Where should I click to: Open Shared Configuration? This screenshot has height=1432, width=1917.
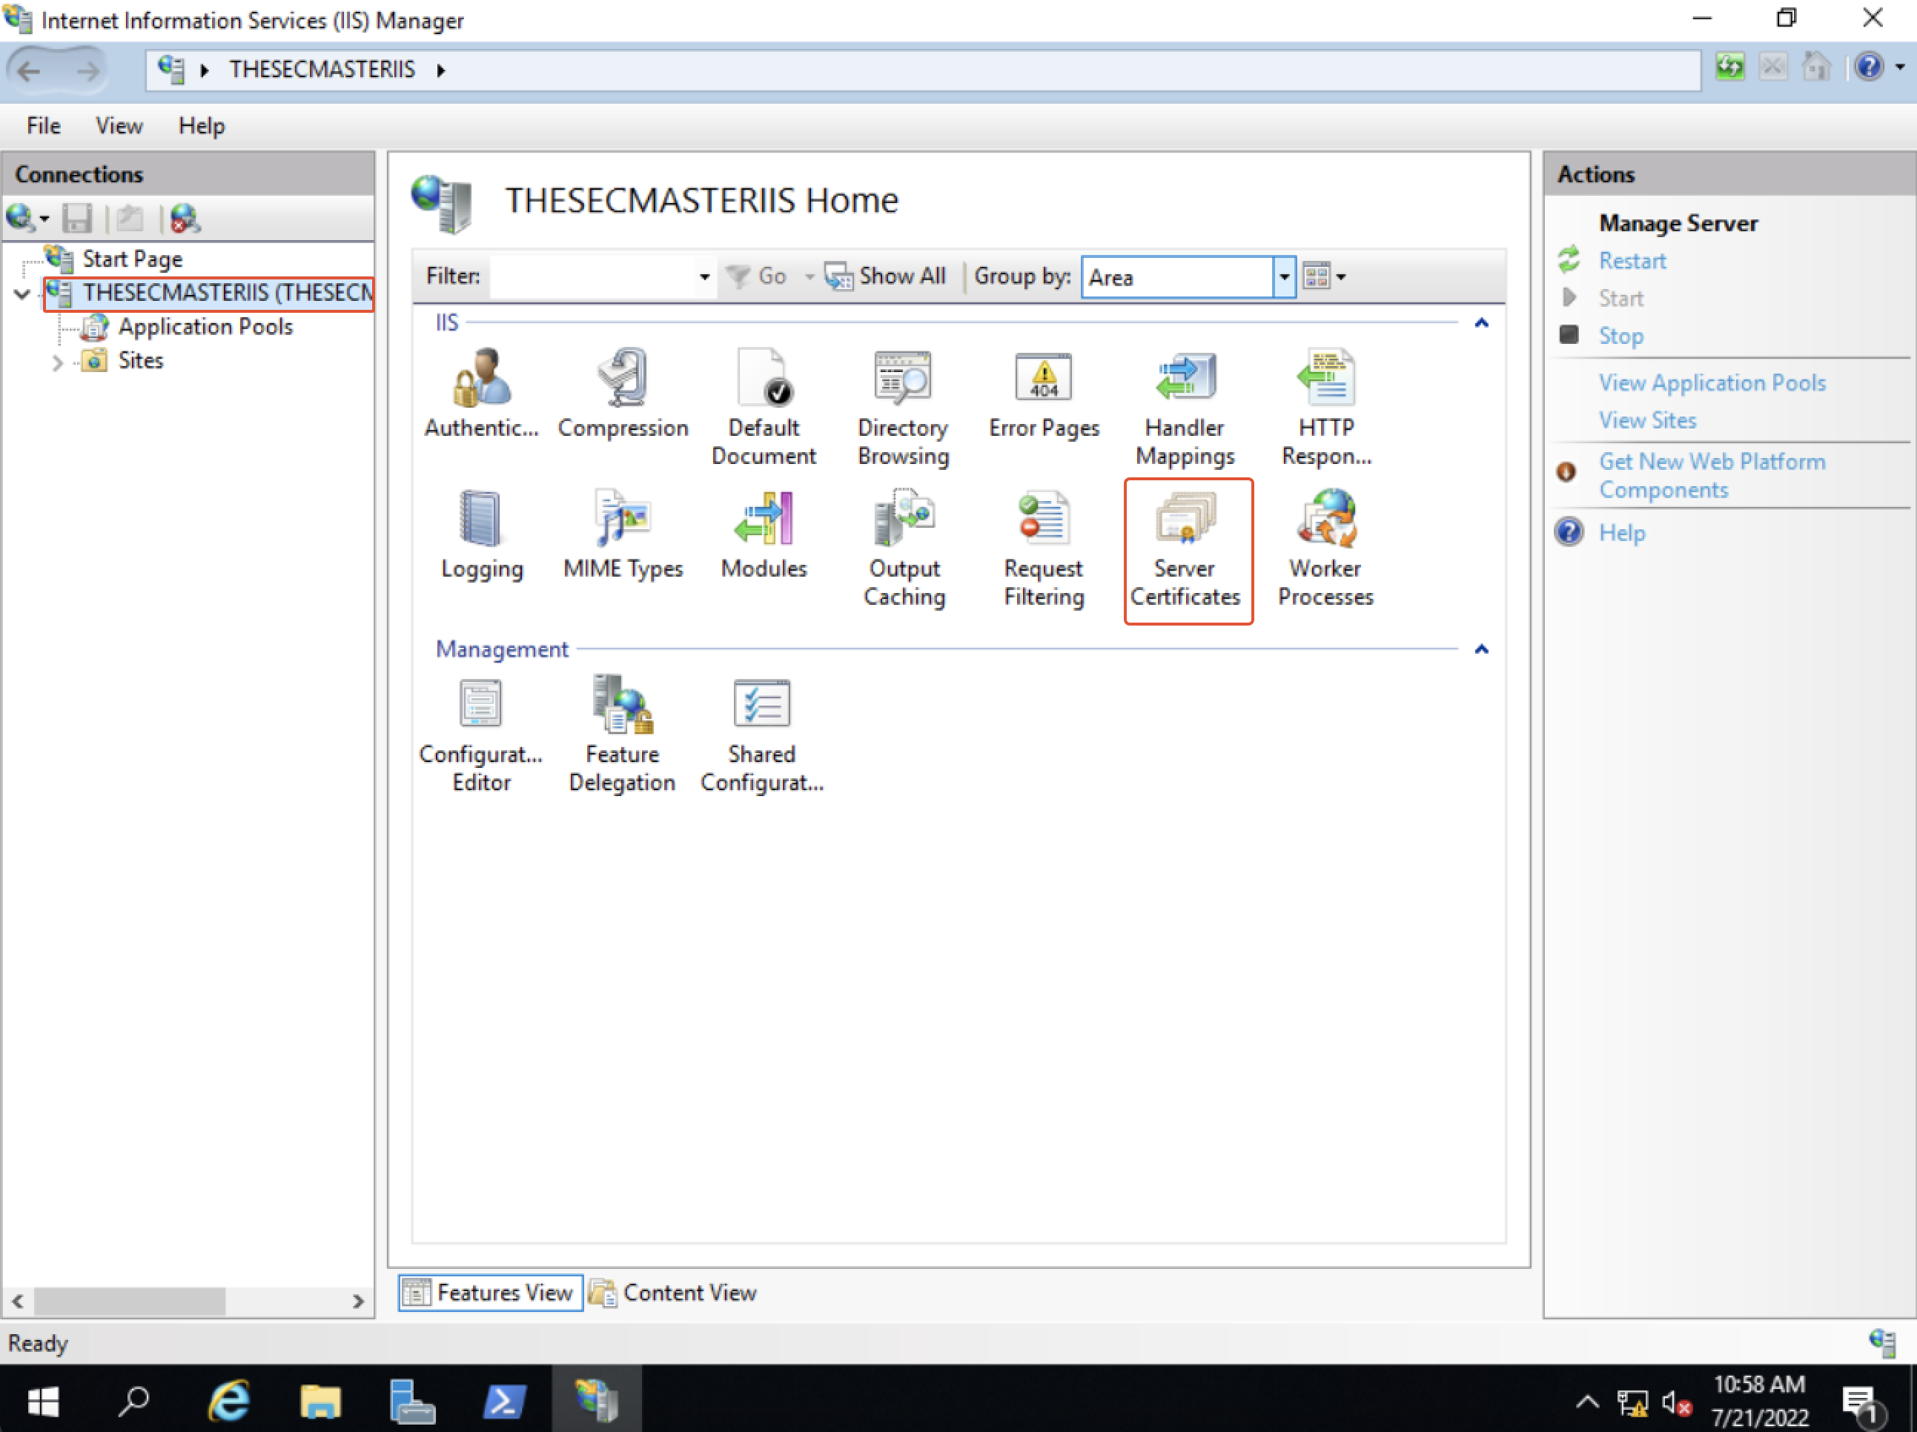(762, 735)
